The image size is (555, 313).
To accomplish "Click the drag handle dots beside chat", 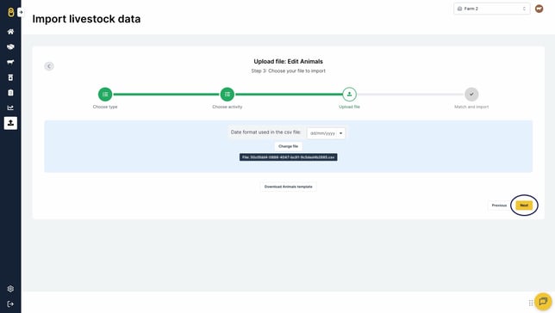I will coord(531,303).
